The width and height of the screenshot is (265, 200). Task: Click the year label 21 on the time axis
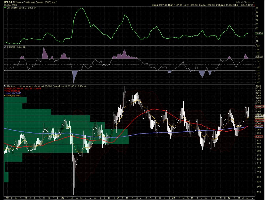pyautogui.click(x=118, y=198)
